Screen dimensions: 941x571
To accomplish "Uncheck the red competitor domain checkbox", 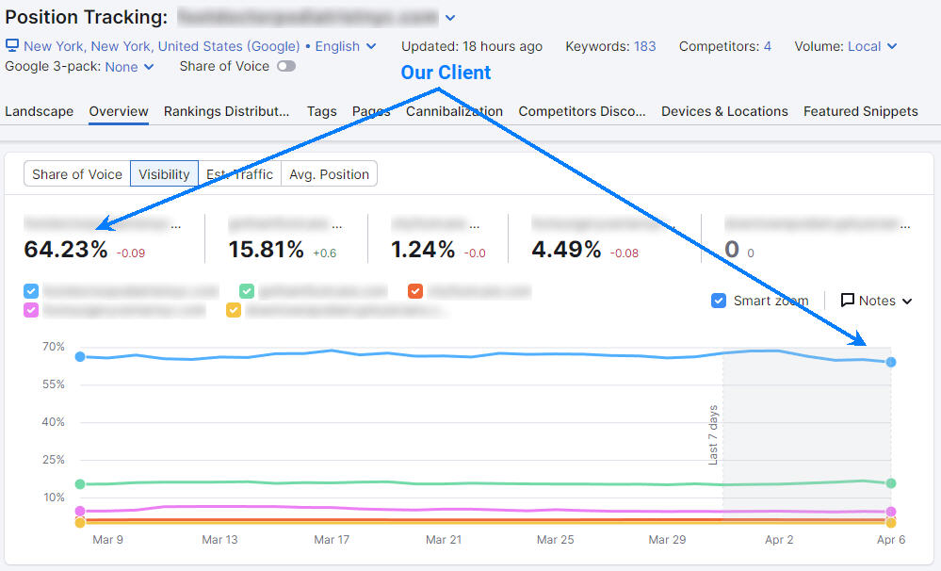I will (415, 291).
